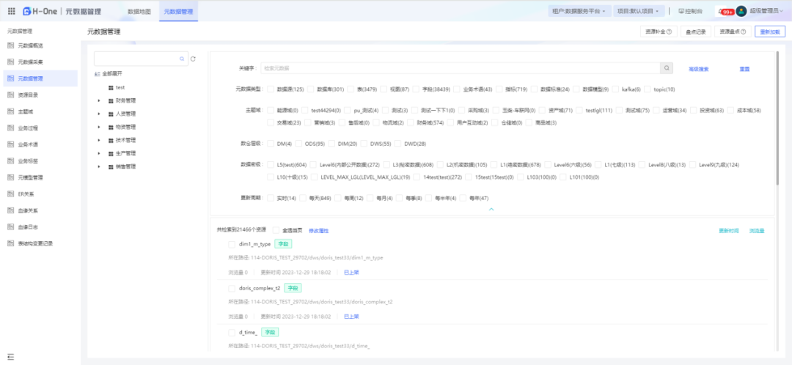Screen dimensions: 792x365
Task: Switch to the 数据地图 tab
Action: pos(139,12)
